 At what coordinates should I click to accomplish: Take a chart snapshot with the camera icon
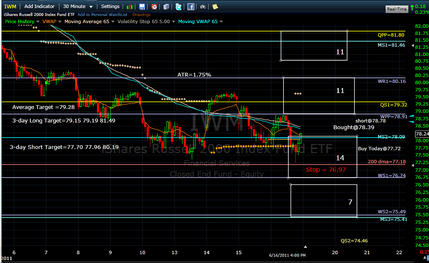[203, 7]
